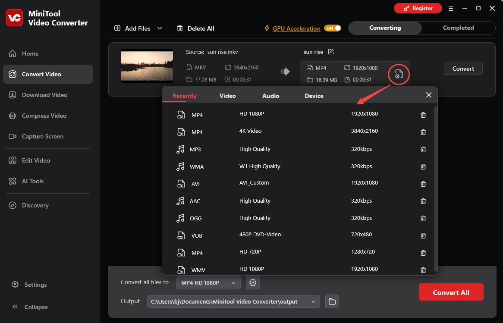The width and height of the screenshot is (503, 323).
Task: Click the AVI video file icon
Action: [x=181, y=184]
